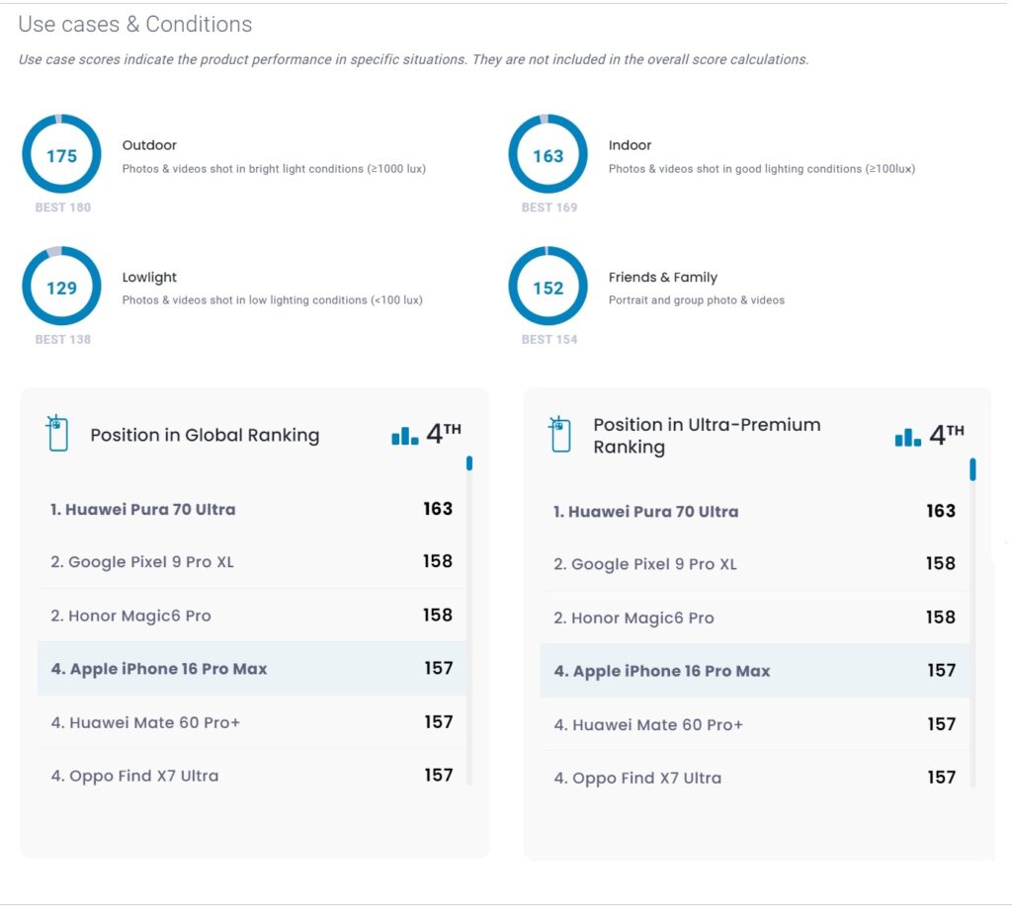Select Oppo Find X7 Ultra in Ultra-Premium Ranking
This screenshot has width=1012, height=911.
coord(637,778)
